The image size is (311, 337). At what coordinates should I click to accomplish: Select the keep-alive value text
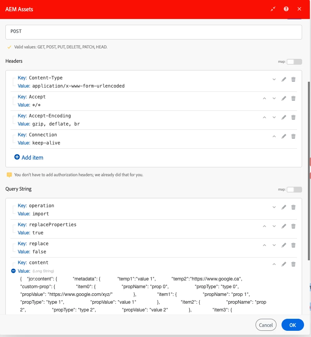[46, 143]
